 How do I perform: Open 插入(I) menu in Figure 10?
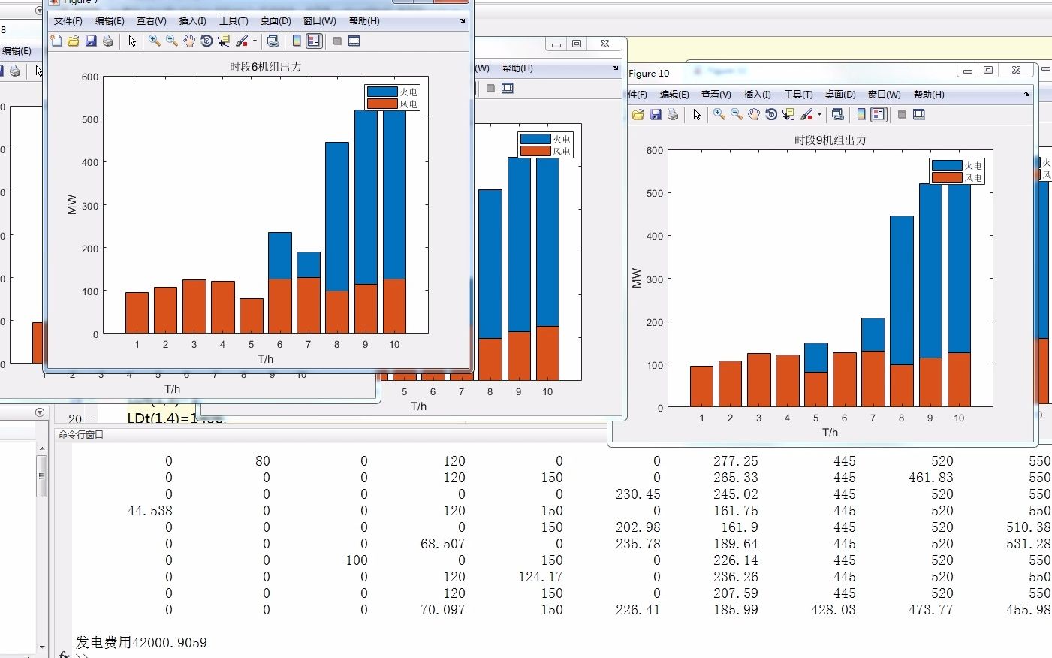(758, 95)
